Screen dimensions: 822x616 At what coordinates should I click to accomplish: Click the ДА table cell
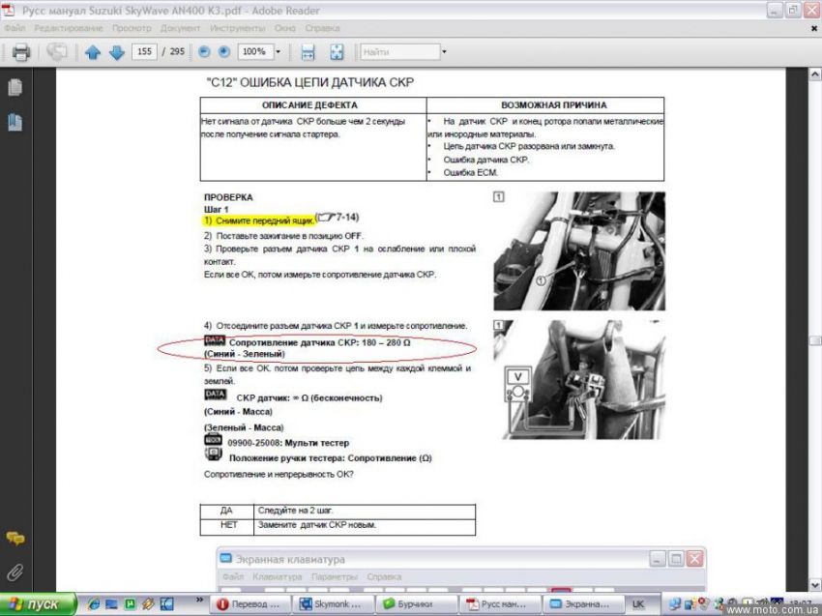pyautogui.click(x=226, y=511)
